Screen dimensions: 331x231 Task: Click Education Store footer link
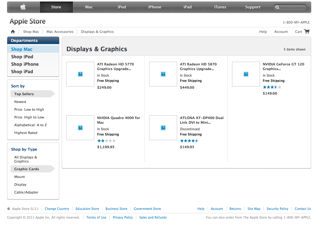coord(87,209)
